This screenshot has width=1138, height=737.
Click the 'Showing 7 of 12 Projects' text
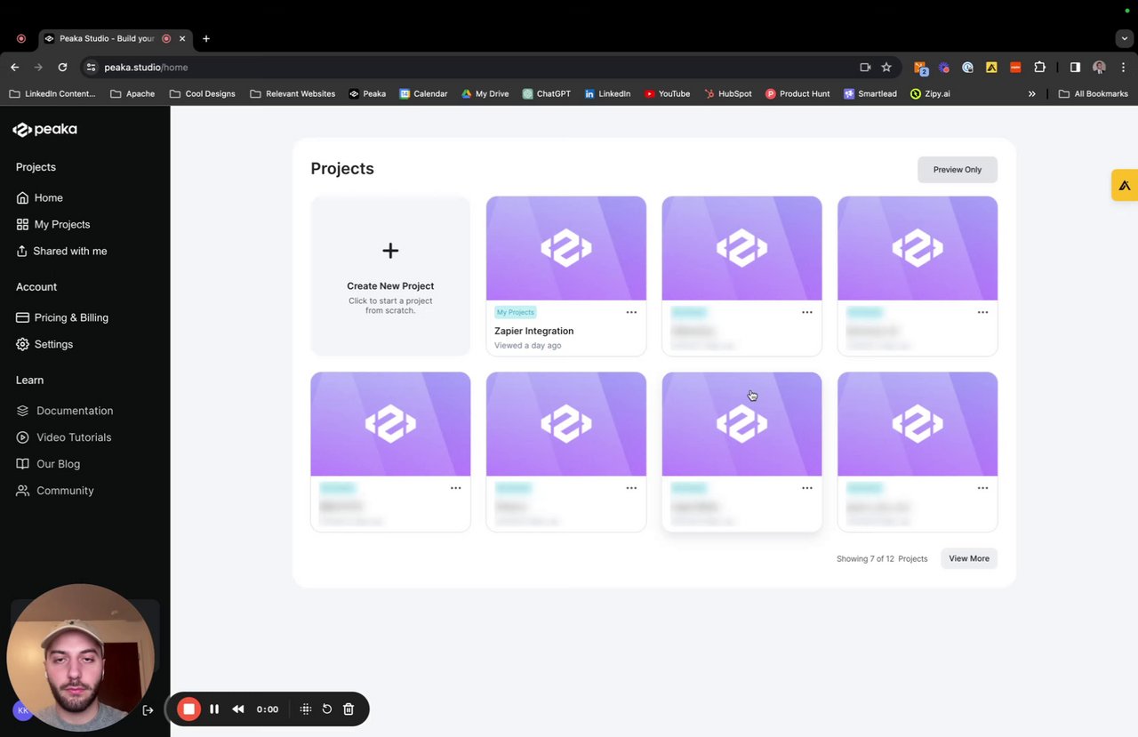click(x=882, y=559)
